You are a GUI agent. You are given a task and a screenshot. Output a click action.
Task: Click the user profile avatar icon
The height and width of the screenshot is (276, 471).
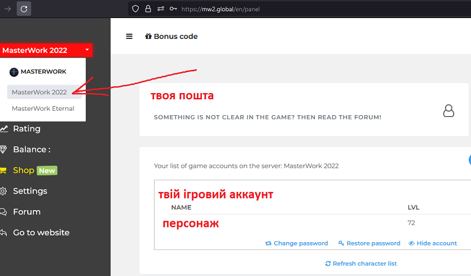(448, 111)
